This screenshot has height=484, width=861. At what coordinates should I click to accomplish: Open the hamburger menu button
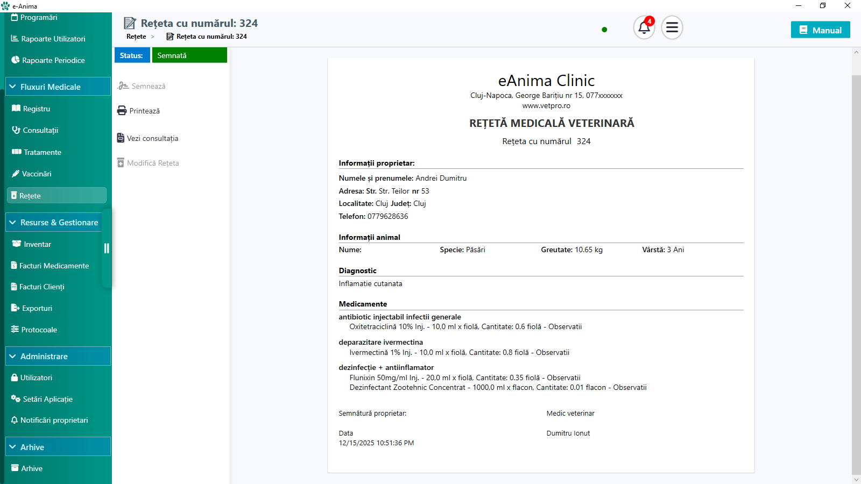672,27
